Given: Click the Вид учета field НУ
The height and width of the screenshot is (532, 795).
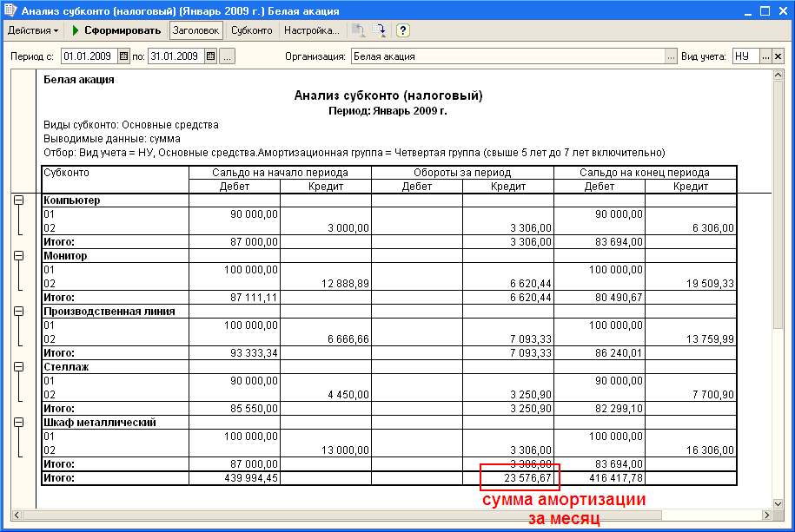Looking at the screenshot, I should pos(745,56).
